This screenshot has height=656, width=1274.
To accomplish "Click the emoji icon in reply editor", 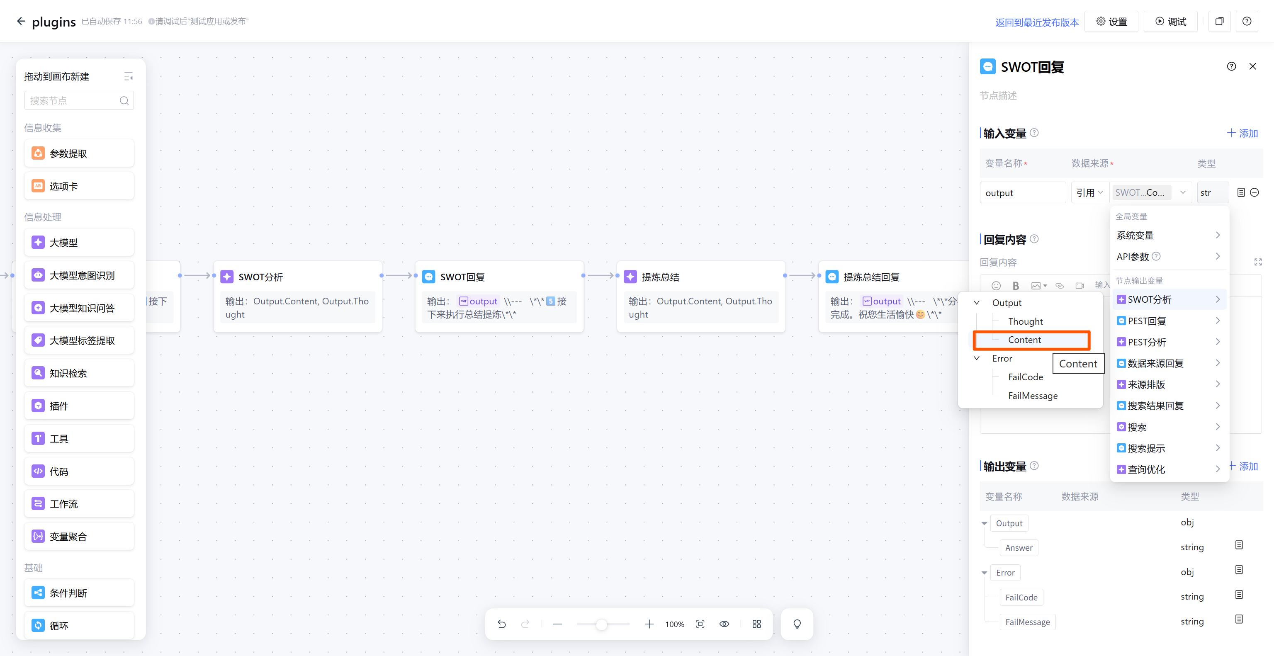I will click(996, 285).
